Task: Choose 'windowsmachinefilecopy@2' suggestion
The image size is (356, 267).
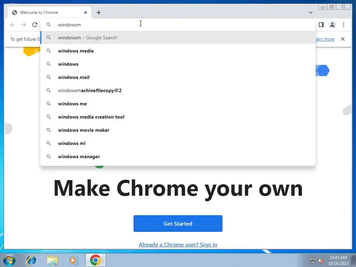Action: click(178, 90)
